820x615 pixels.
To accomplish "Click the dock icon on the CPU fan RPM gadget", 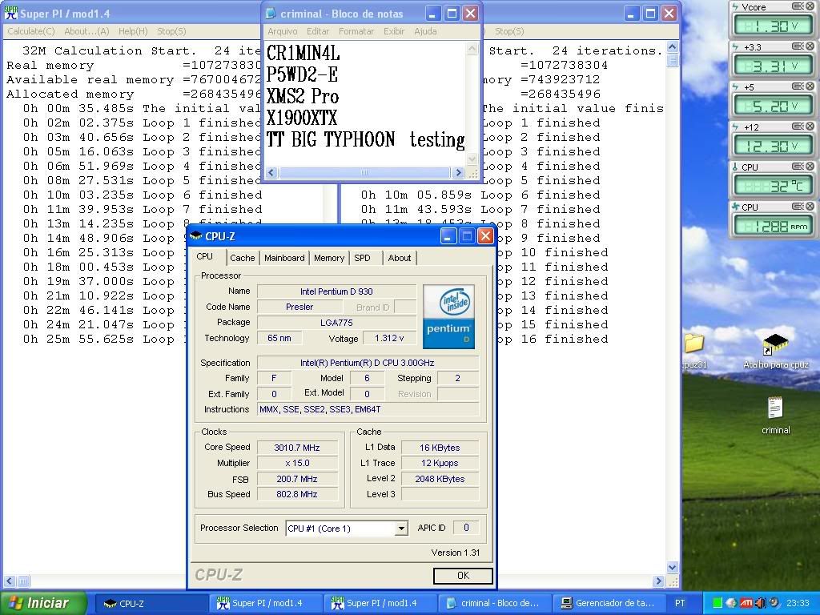I will (x=798, y=207).
